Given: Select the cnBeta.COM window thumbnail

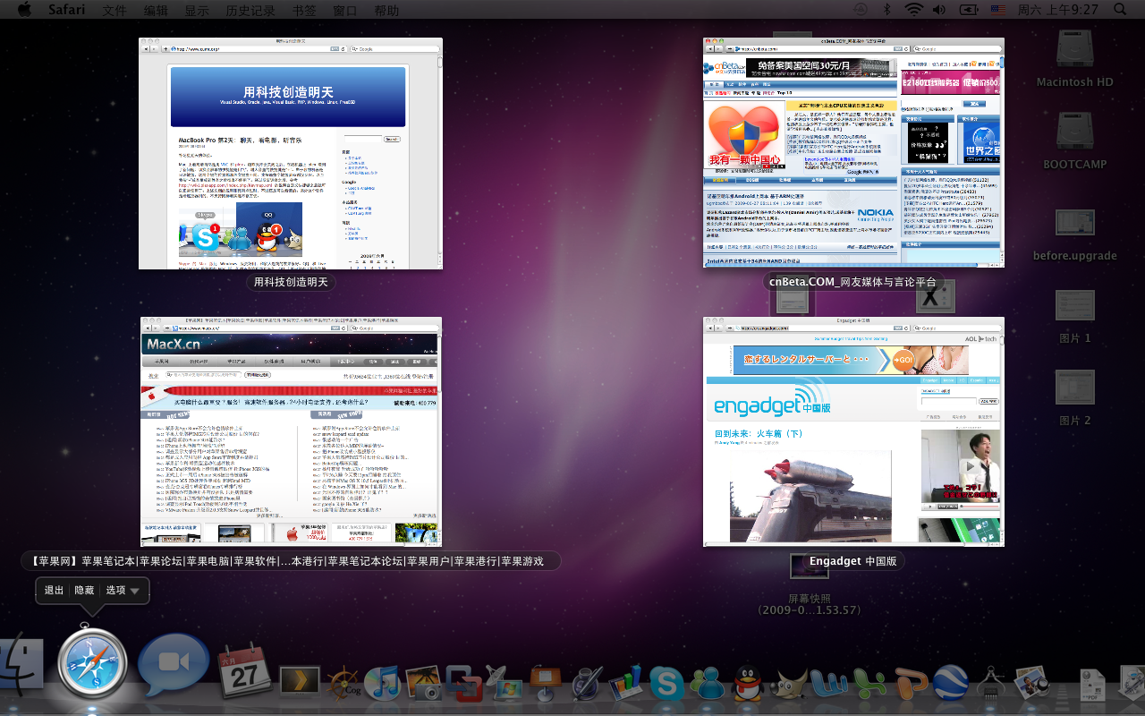Looking at the screenshot, I should [853, 152].
